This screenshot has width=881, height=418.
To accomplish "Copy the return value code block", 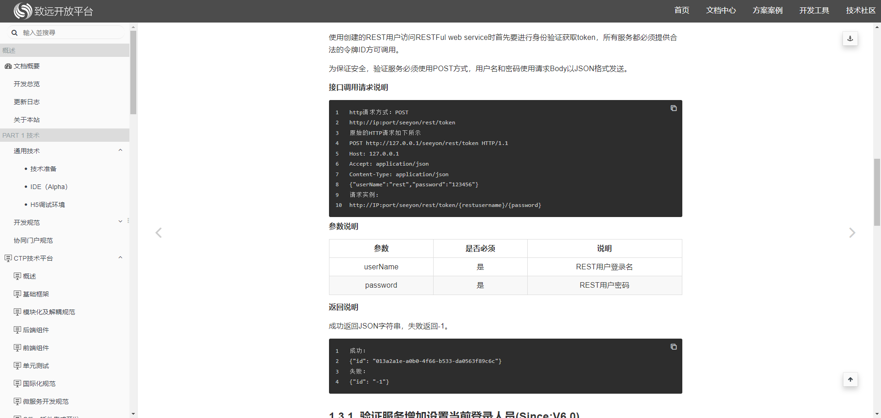I will 673,347.
